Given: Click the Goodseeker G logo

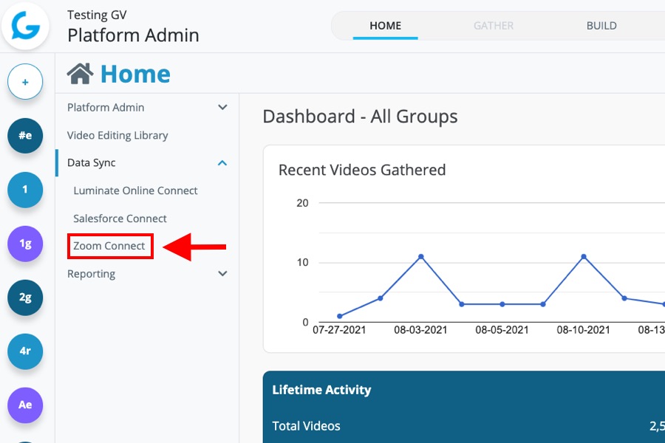Looking at the screenshot, I should tap(26, 26).
